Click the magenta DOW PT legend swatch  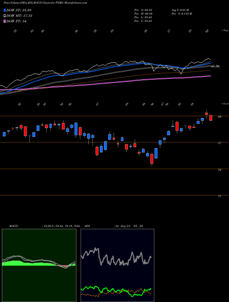(5, 21)
